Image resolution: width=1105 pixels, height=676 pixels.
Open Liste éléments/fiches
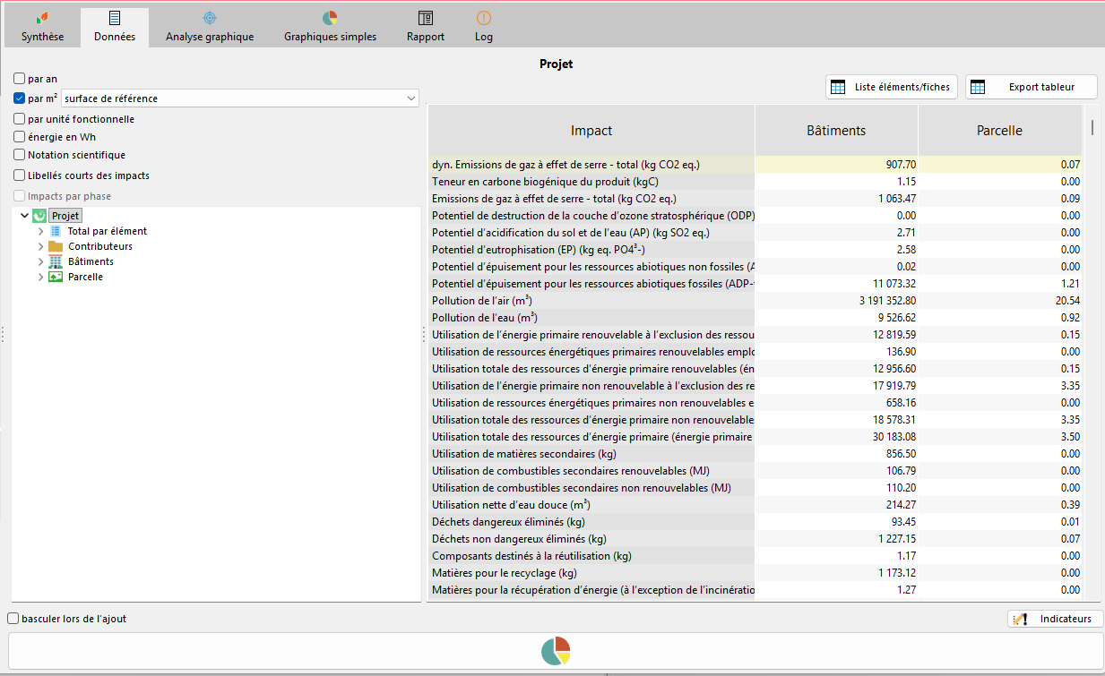(x=892, y=87)
